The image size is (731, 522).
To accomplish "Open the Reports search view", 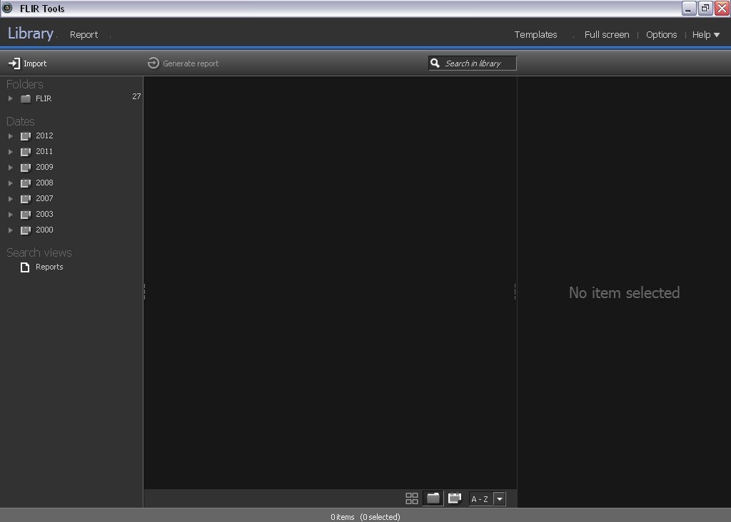I will (x=49, y=267).
